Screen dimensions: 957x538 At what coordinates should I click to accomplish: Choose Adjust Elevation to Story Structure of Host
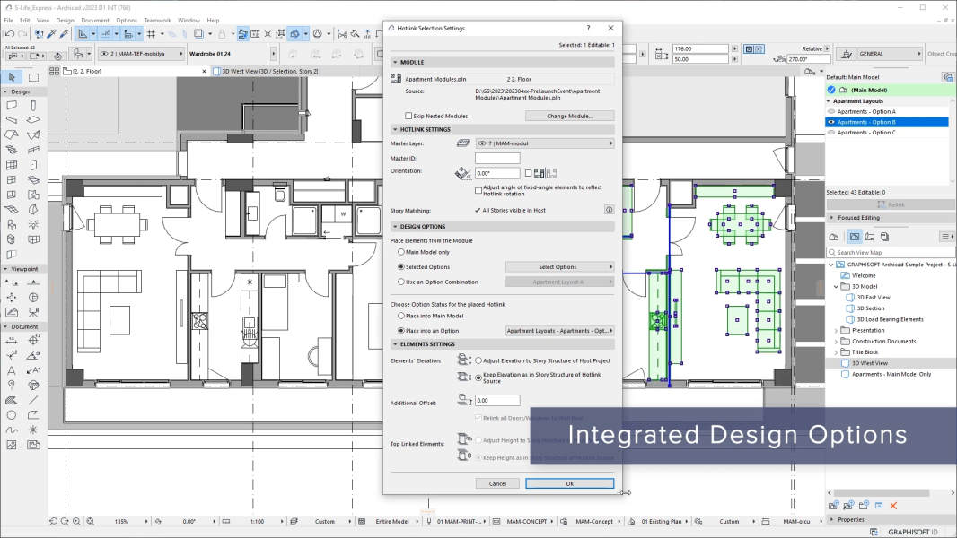(x=478, y=360)
